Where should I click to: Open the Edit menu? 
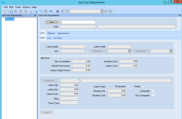tap(11, 7)
